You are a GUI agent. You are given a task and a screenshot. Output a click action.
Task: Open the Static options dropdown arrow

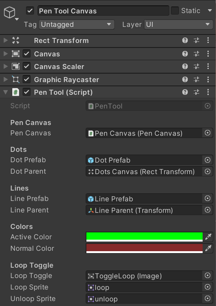tap(210, 10)
